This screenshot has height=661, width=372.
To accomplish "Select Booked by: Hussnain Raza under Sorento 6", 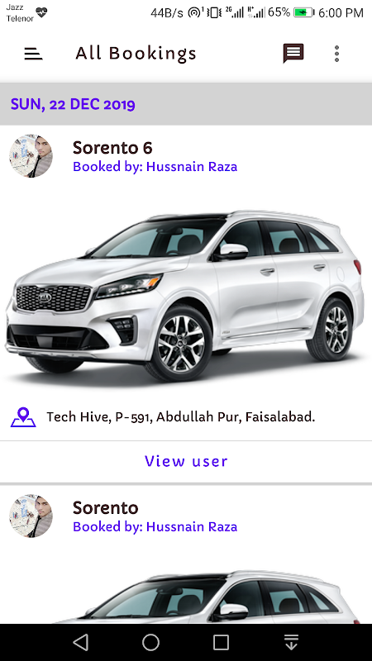I will (155, 167).
